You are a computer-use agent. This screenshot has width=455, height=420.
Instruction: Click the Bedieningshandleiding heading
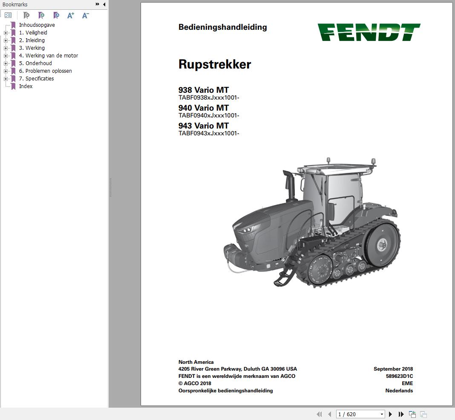pos(222,27)
